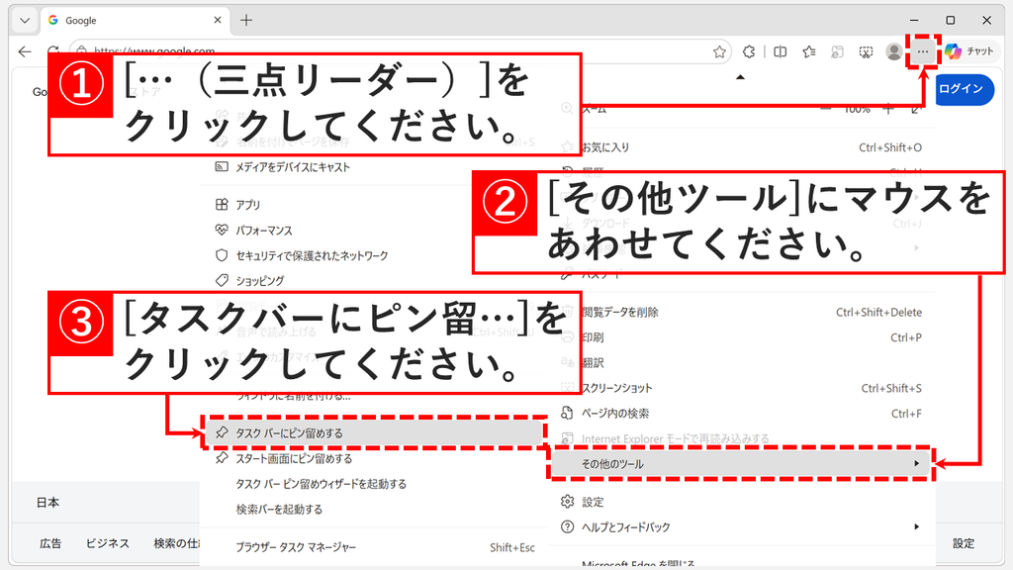Open the tab actions chevron menu
This screenshot has width=1013, height=570.
(25, 21)
